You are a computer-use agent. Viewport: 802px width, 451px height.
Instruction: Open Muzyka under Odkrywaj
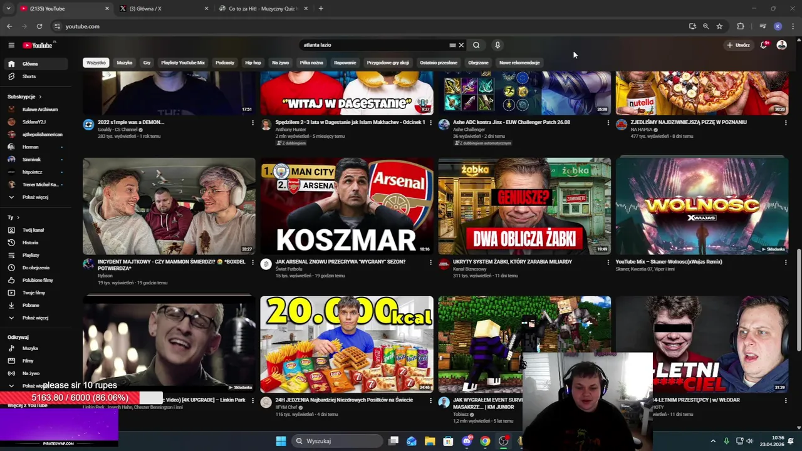34,348
